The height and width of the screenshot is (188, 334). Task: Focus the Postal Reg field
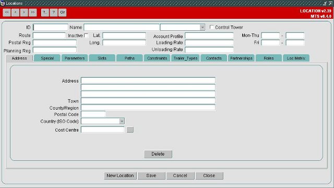click(x=55, y=43)
